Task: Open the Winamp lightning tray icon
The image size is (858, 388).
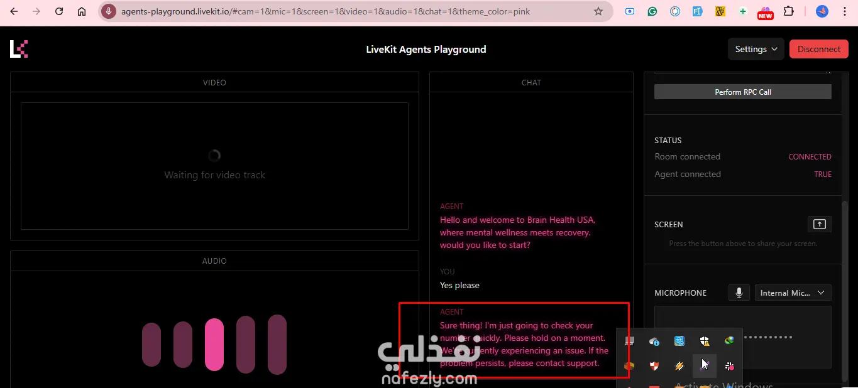Action: click(679, 365)
